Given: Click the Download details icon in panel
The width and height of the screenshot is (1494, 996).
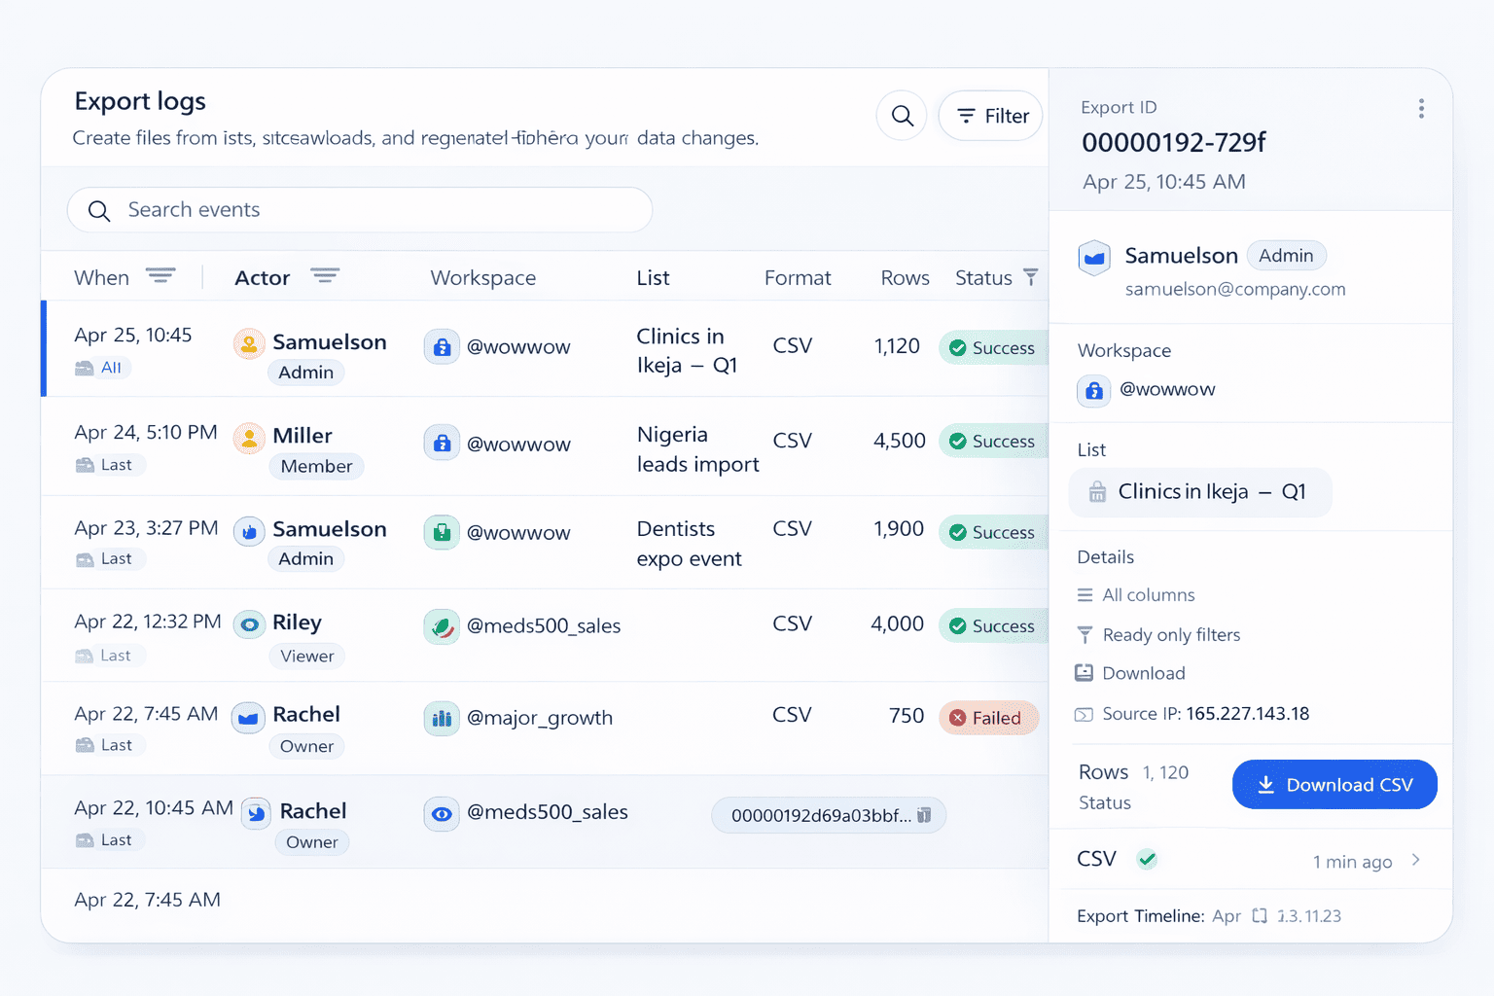Looking at the screenshot, I should pyautogui.click(x=1084, y=673).
